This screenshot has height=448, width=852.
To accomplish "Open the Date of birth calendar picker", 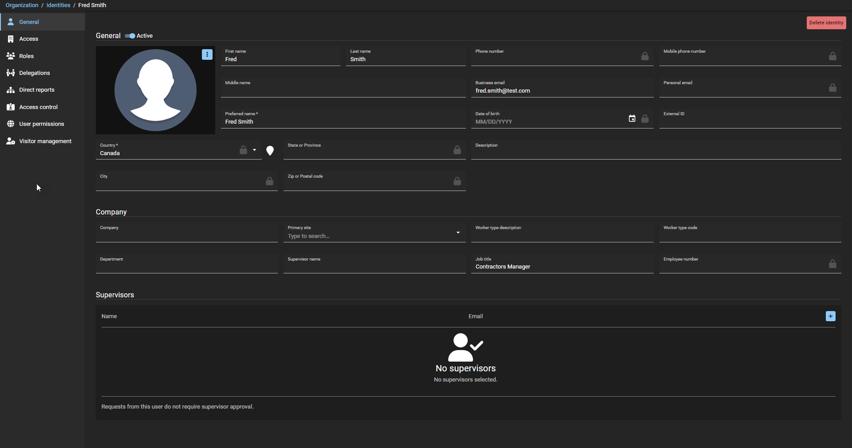I will (632, 118).
